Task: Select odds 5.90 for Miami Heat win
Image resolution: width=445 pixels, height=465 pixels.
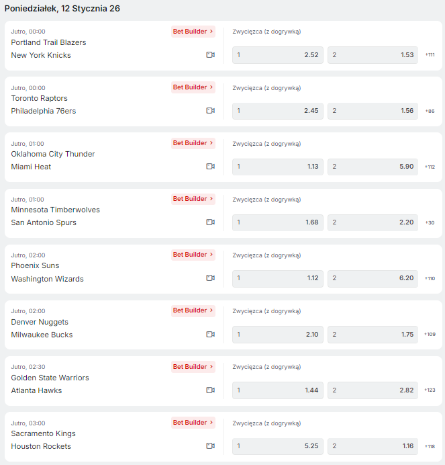Action: click(x=373, y=167)
